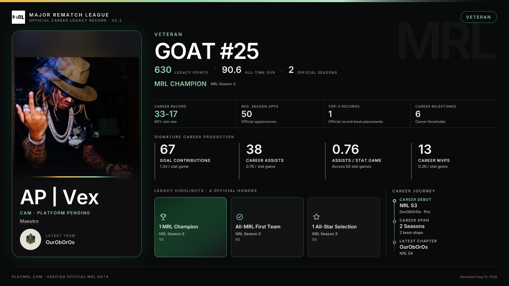The width and height of the screenshot is (509, 286).
Task: Click the 1 MRL Champion honor card
Action: coord(190,227)
